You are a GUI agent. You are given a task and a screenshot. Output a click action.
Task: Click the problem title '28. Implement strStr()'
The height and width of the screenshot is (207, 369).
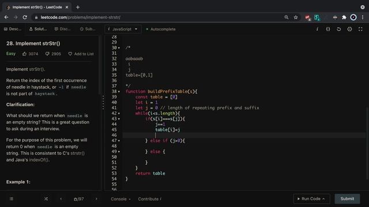(33, 44)
